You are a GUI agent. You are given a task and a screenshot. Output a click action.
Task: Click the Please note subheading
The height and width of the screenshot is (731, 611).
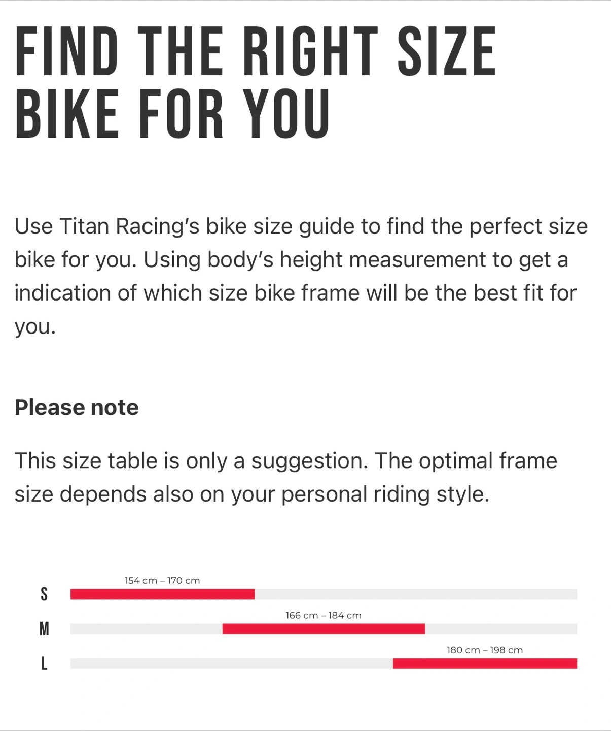coord(77,407)
